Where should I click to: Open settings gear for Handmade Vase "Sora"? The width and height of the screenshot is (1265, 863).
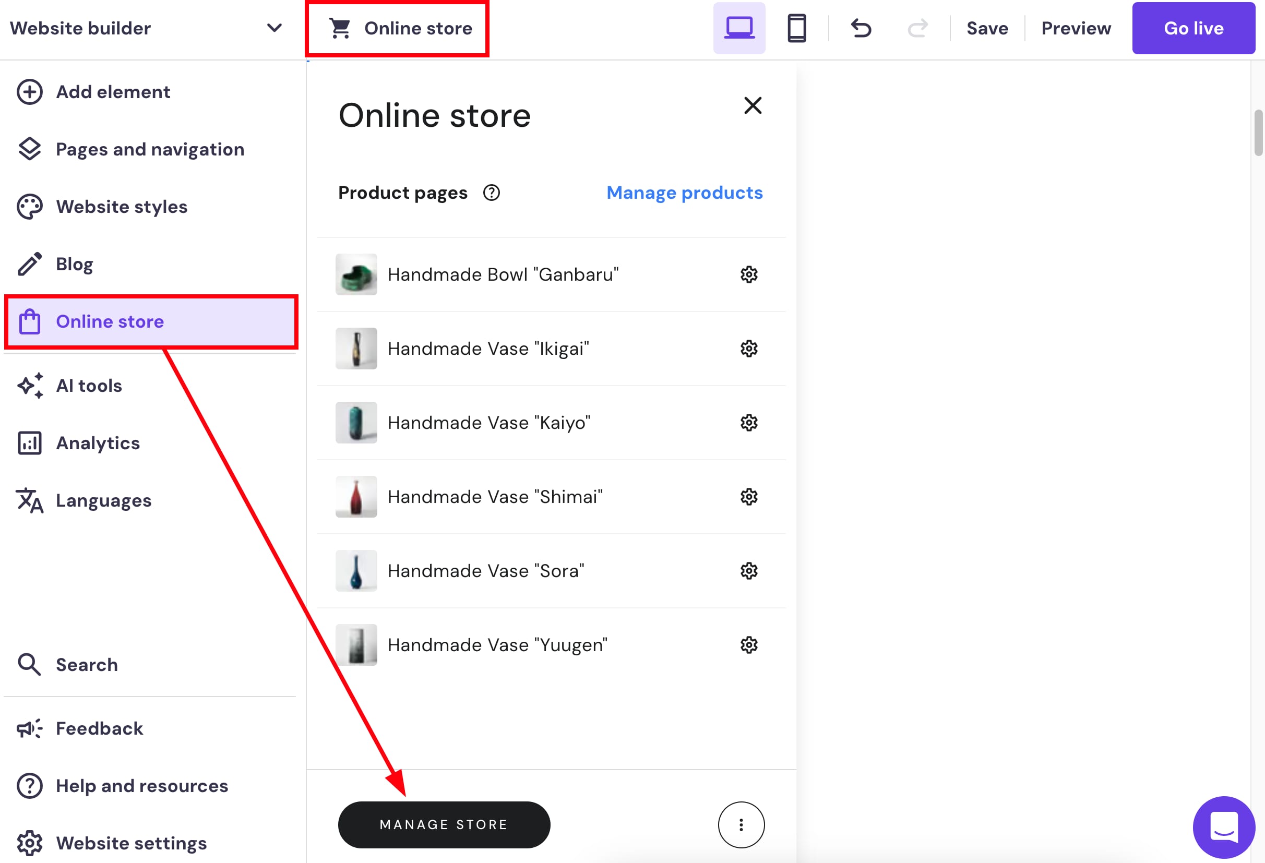pyautogui.click(x=749, y=571)
